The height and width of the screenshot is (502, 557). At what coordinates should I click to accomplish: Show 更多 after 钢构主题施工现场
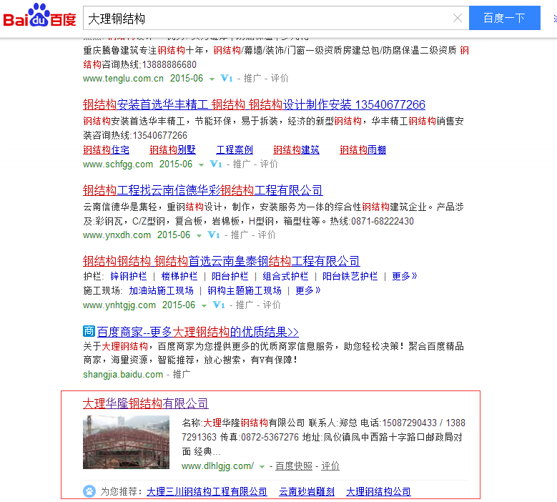point(307,290)
